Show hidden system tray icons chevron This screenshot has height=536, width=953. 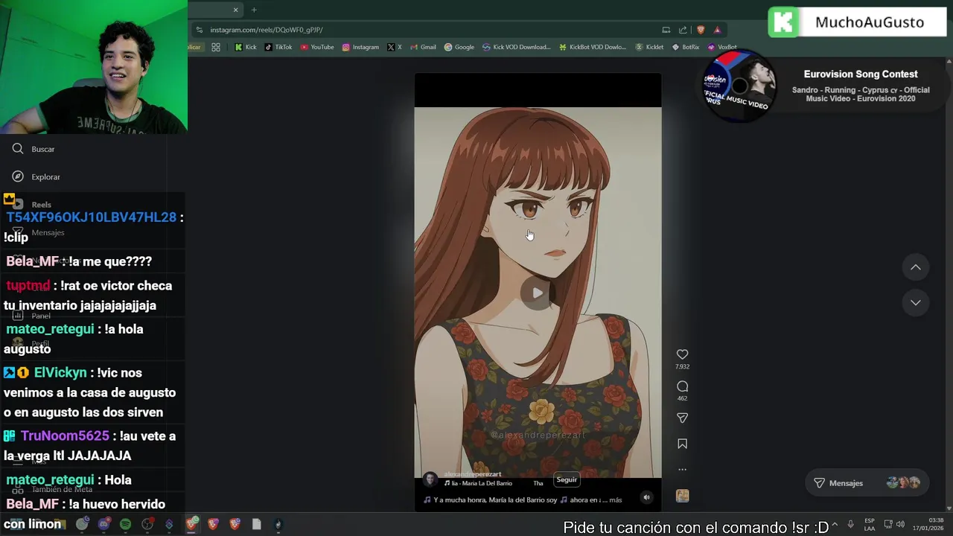click(834, 524)
